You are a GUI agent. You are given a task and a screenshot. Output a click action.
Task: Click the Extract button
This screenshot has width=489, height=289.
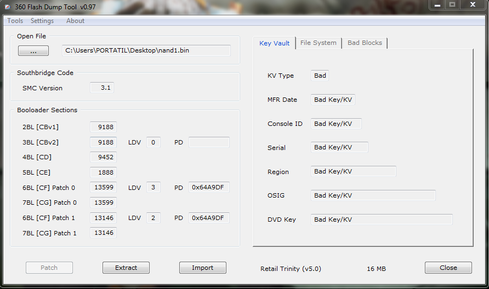tap(126, 268)
